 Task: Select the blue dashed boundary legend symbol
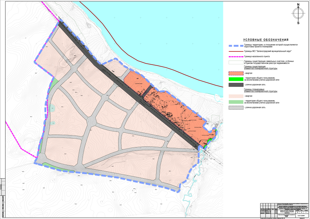tap(236, 46)
